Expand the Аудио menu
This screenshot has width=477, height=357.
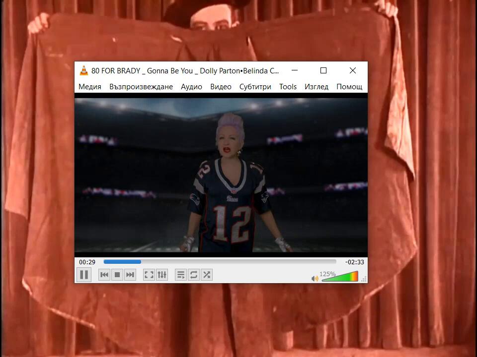[x=191, y=87]
